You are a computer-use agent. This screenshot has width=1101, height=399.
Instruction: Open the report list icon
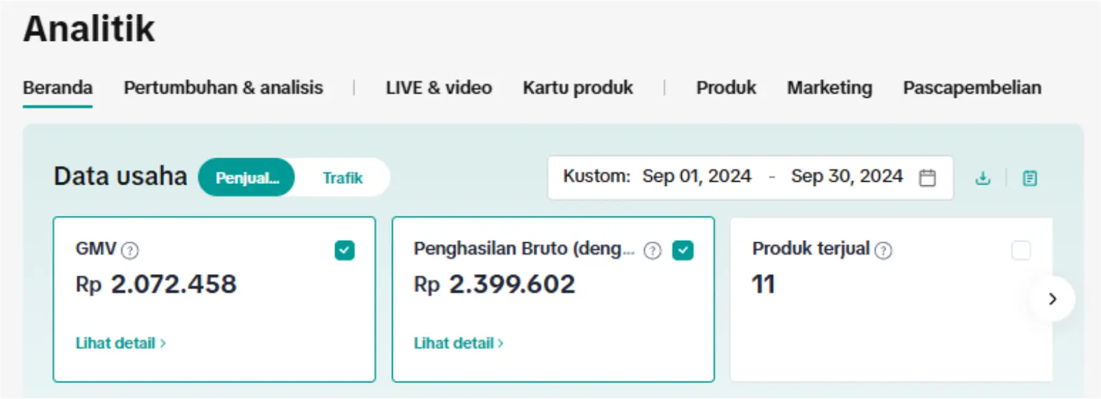[x=1029, y=178]
